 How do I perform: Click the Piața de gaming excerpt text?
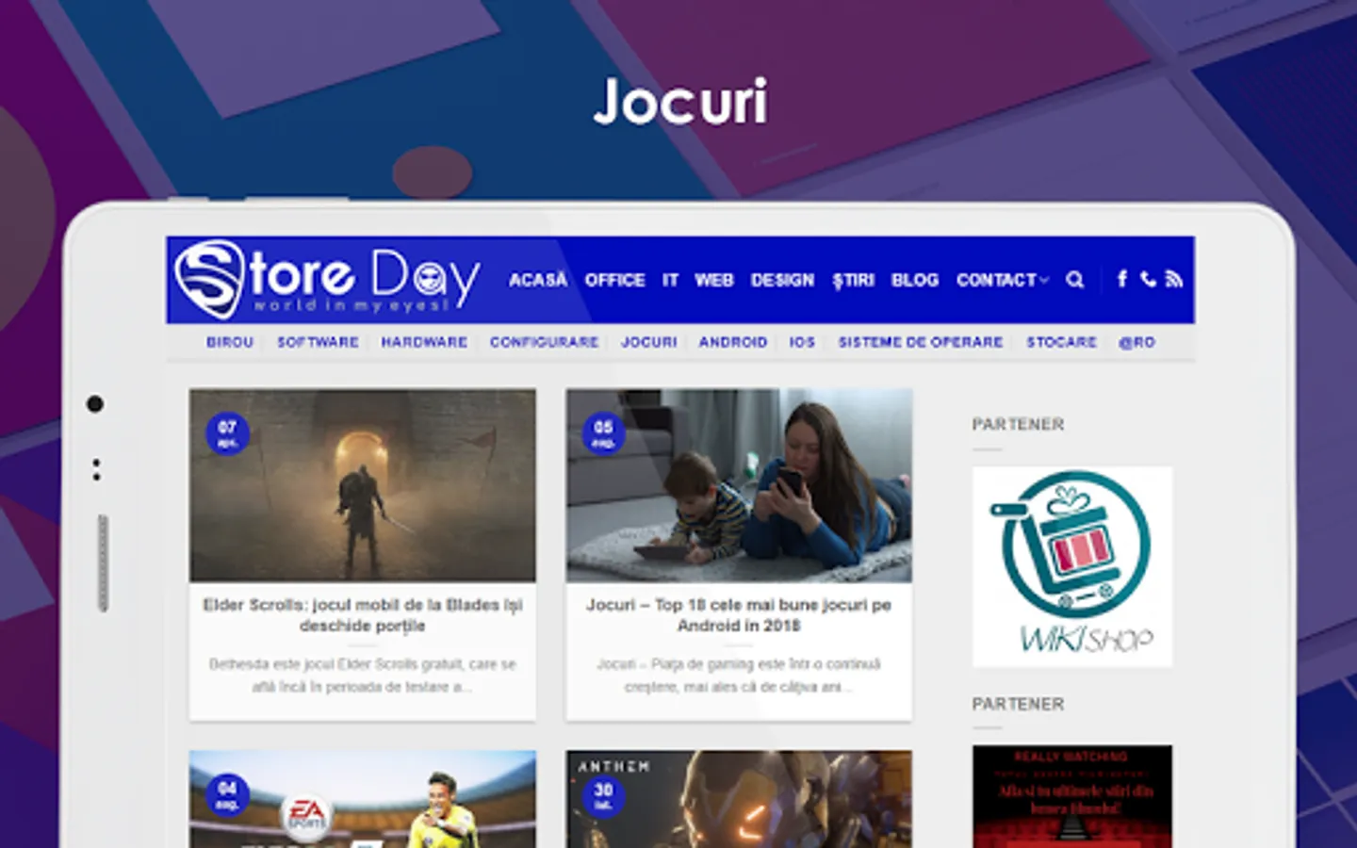[739, 676]
